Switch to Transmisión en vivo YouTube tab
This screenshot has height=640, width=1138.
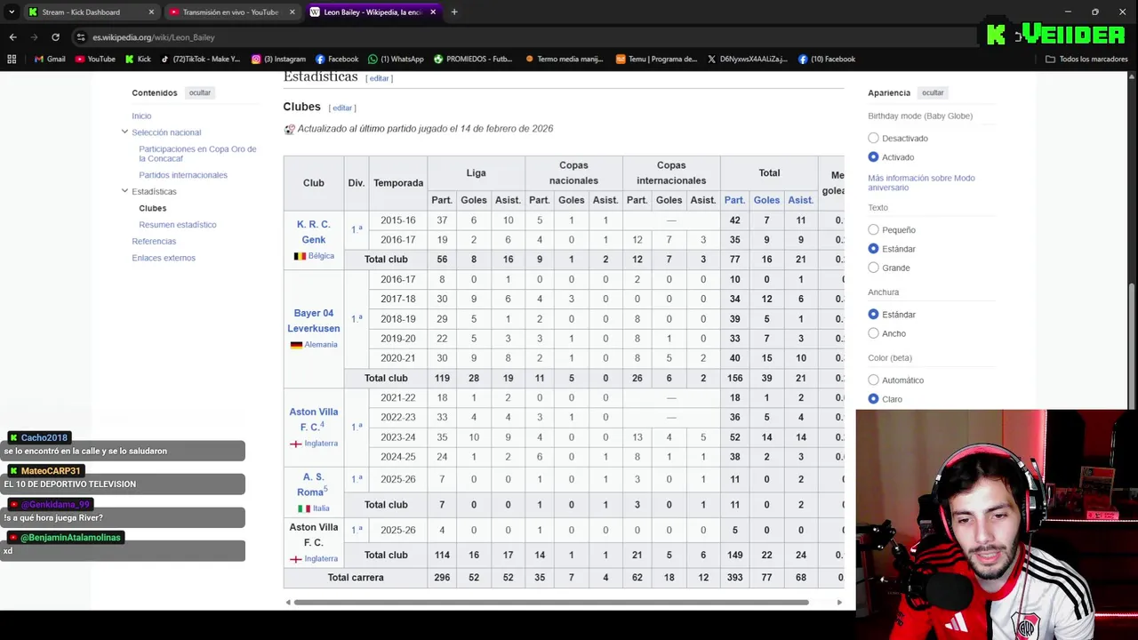230,12
